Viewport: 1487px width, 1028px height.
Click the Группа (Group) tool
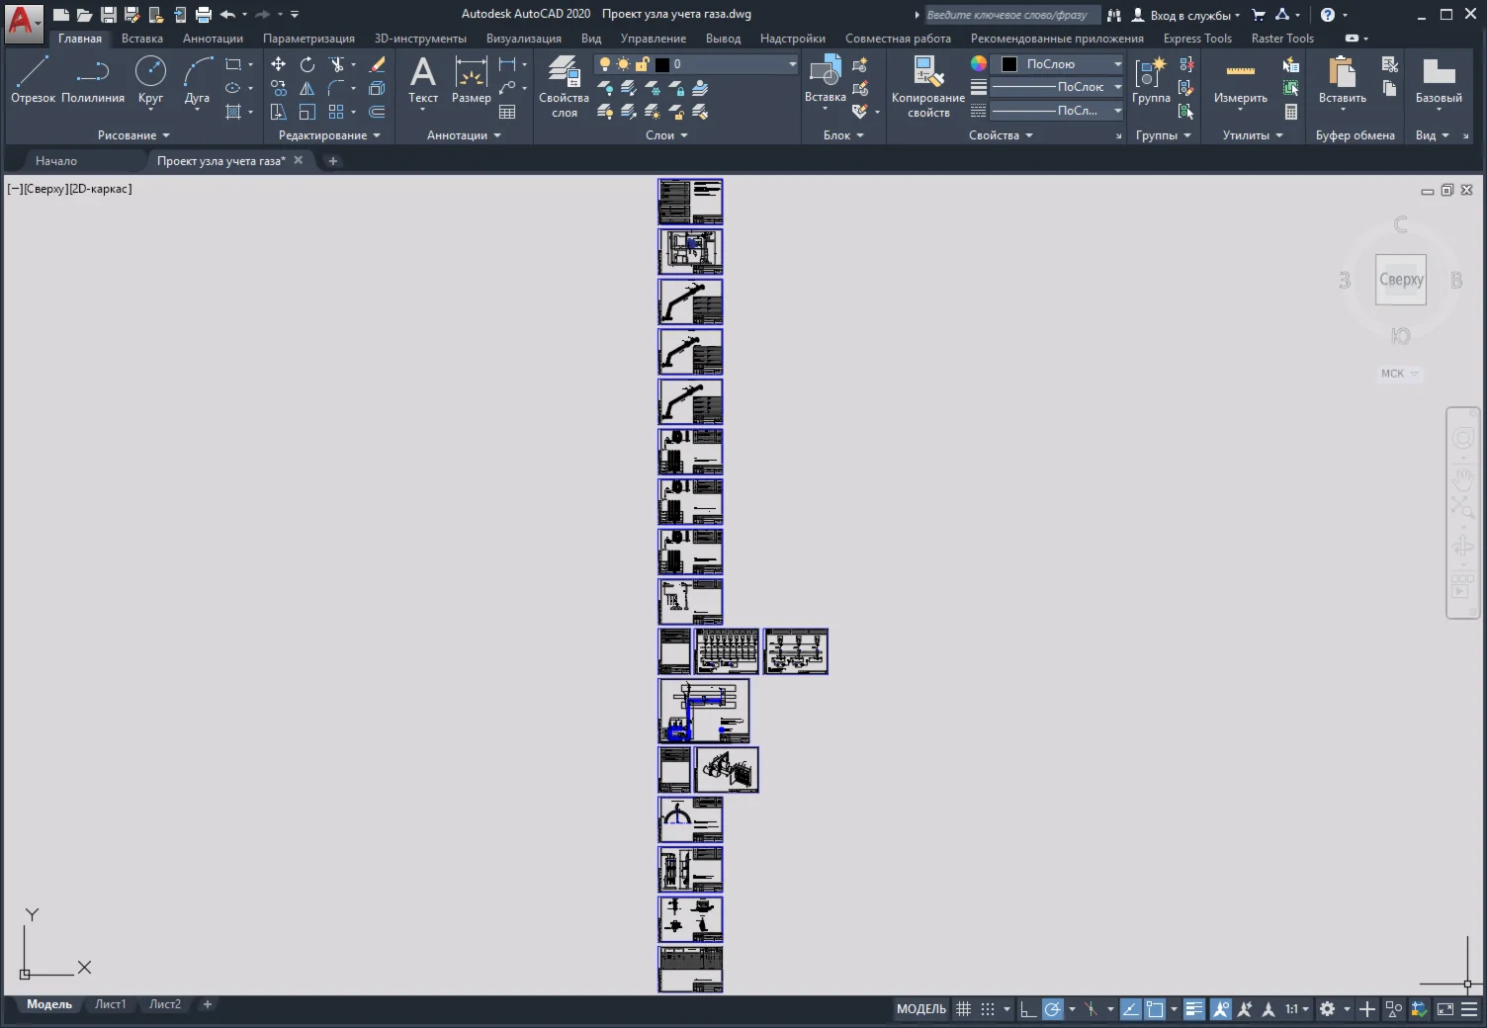[x=1151, y=79]
